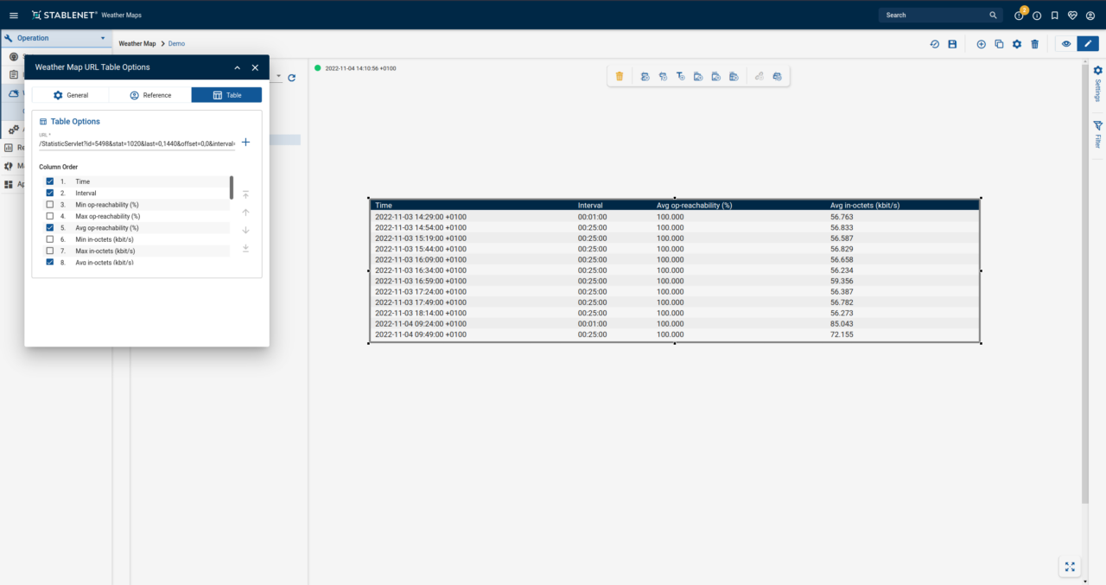Click the bookmark icon in header
Screen dimensions: 1106x585
click(1055, 16)
